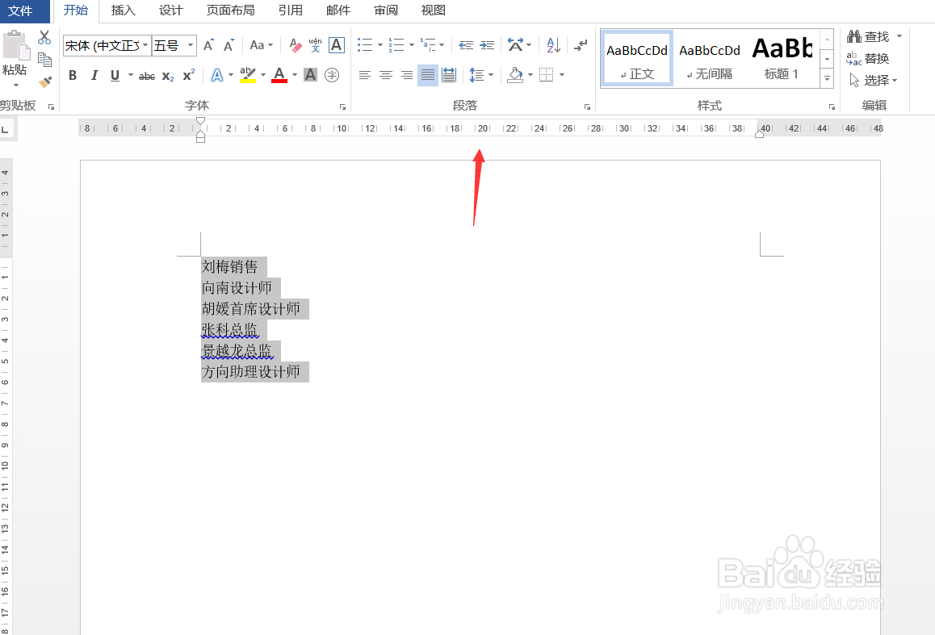Apply the 正文 Normal style

point(637,59)
